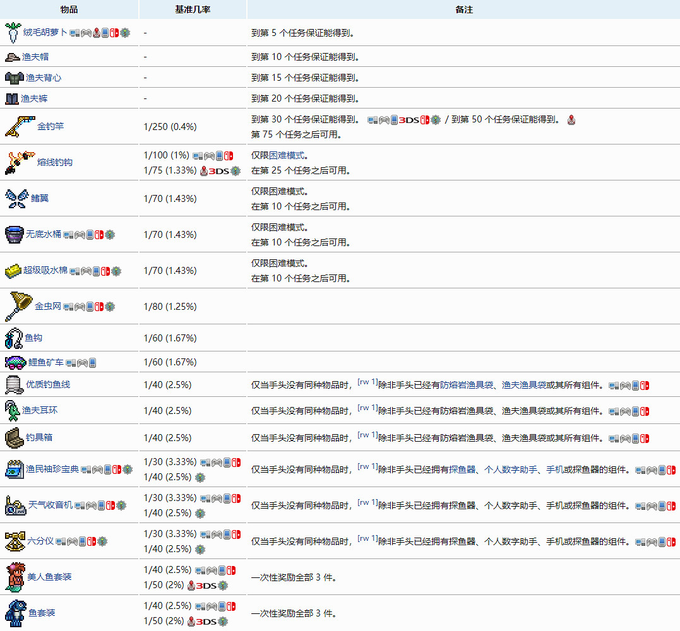
Task: Click the 无底水桶 bucket icon
Action: click(14, 234)
